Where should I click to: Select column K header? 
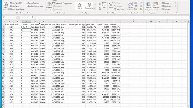(x=115, y=22)
